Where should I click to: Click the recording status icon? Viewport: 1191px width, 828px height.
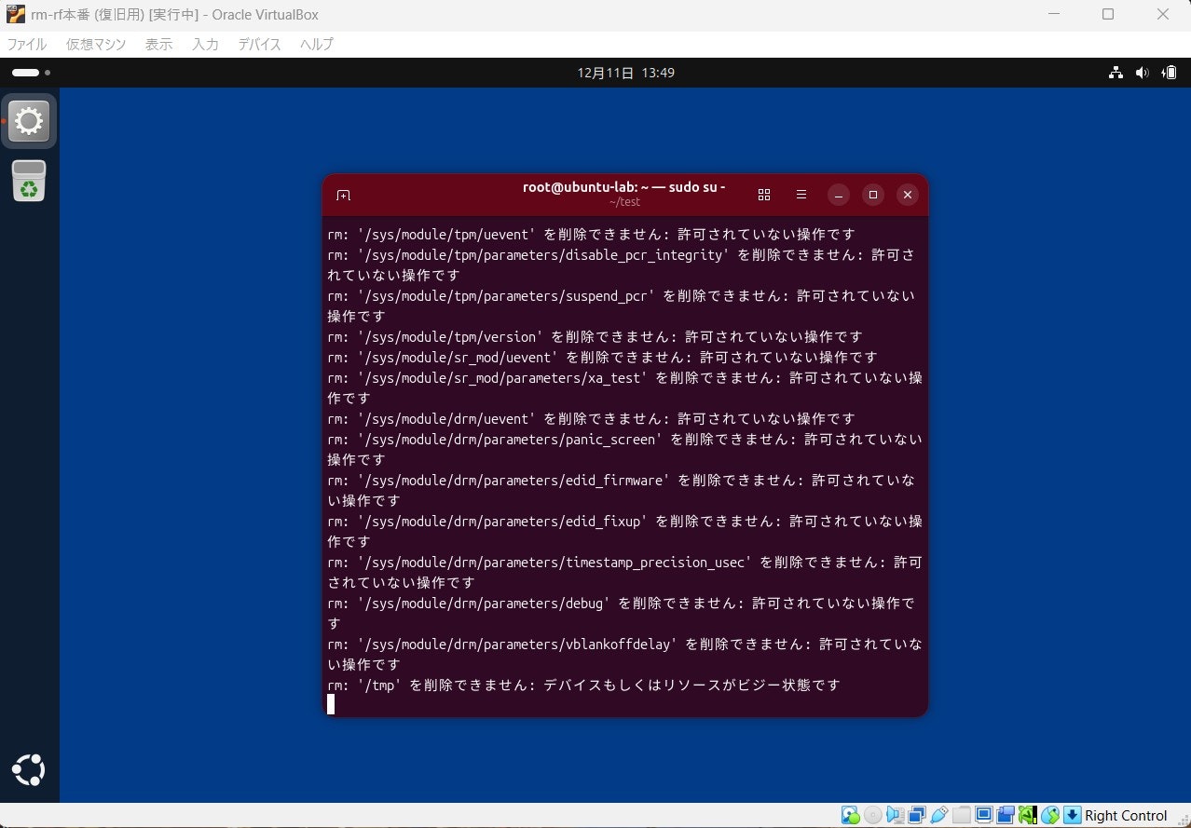tap(1006, 815)
